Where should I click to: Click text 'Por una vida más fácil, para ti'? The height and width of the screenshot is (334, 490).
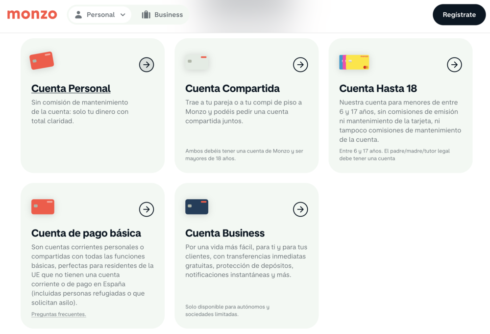[x=230, y=247]
